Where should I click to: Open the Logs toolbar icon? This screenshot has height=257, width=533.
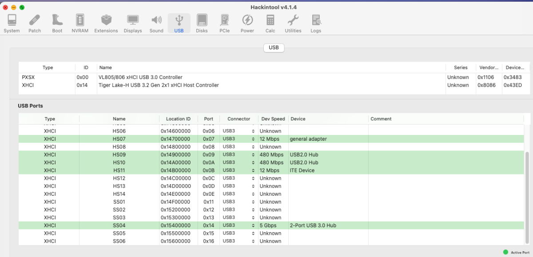click(316, 23)
